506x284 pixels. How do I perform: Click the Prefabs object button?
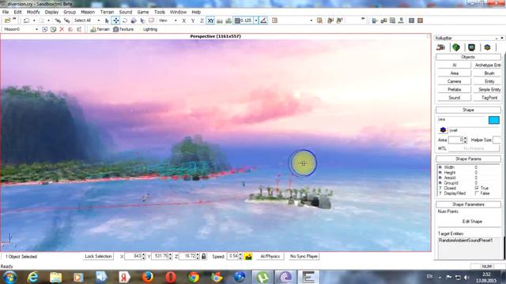(x=454, y=89)
